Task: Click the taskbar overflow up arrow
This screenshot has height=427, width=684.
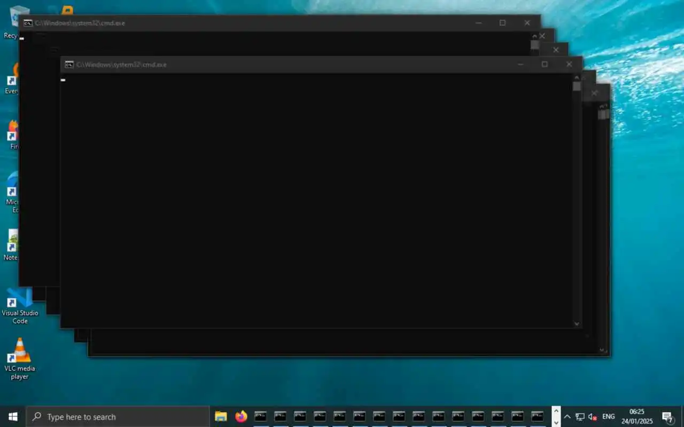Action: tap(556, 412)
